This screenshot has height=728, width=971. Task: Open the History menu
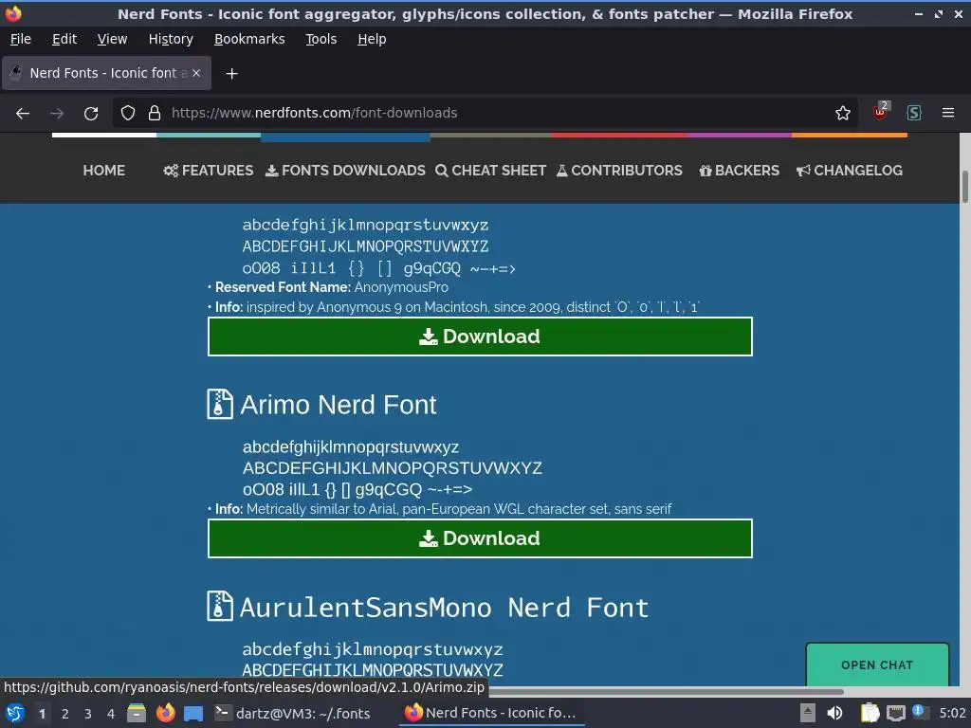click(171, 39)
